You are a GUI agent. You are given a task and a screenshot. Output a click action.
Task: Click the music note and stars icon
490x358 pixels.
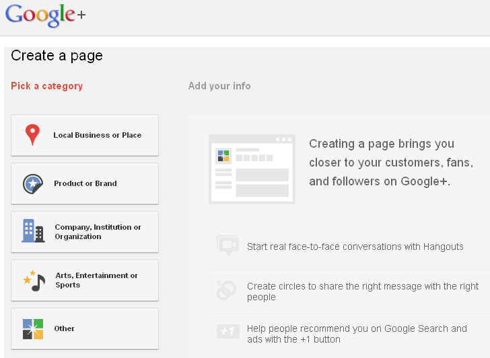34,281
